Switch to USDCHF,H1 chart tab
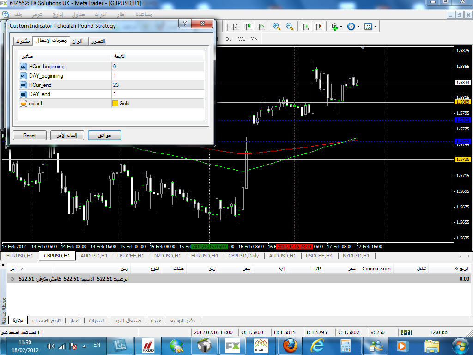Screen dimensions: 473x355 (x=131, y=256)
